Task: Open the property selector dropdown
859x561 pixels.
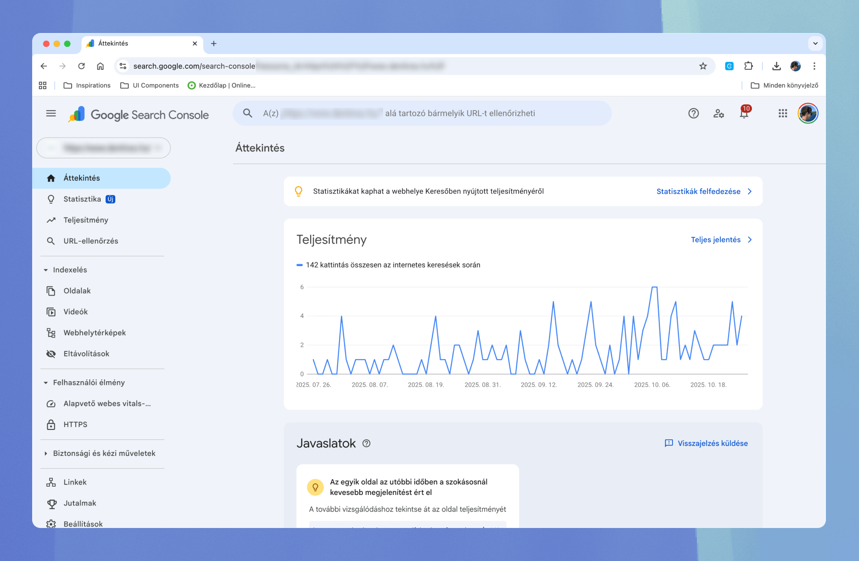Action: coord(103,148)
